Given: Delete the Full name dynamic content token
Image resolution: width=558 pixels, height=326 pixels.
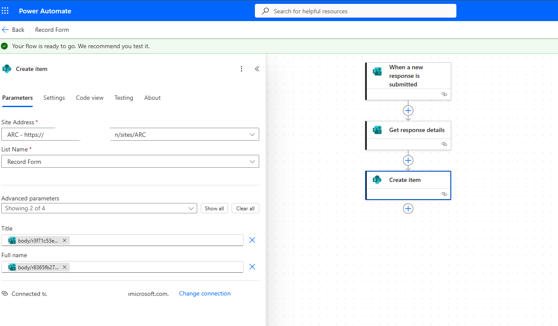Looking at the screenshot, I should click(65, 267).
